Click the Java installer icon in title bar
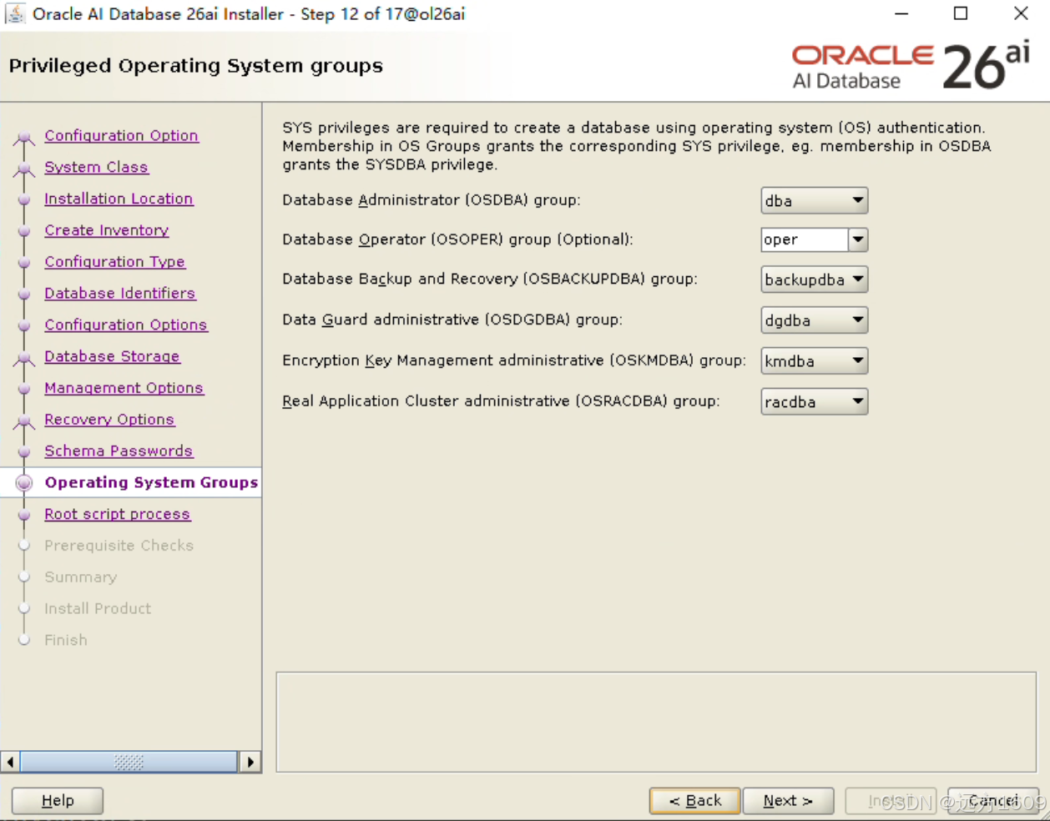This screenshot has width=1050, height=821. point(14,14)
